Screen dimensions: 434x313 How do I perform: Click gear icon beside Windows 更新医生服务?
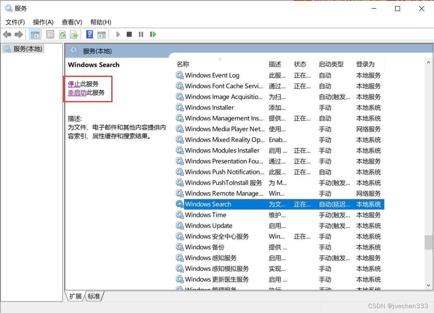[180, 279]
